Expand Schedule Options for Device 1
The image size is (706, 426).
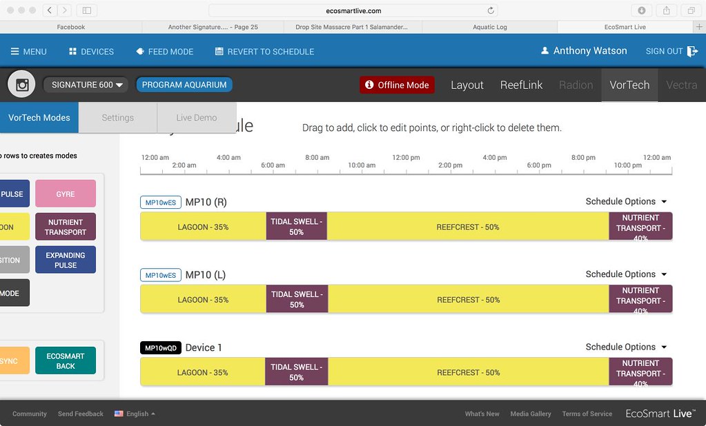626,347
